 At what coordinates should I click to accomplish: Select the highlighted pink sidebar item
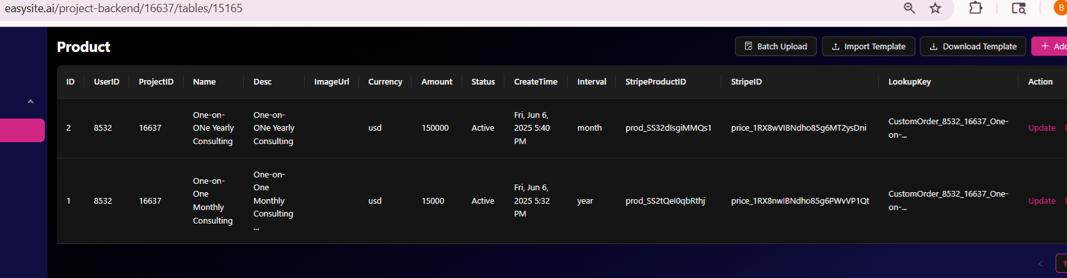click(22, 131)
